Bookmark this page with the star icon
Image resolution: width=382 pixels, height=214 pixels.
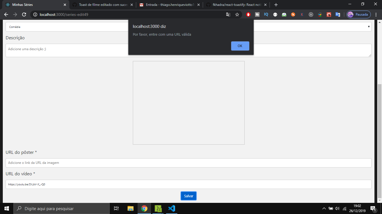coord(237,14)
